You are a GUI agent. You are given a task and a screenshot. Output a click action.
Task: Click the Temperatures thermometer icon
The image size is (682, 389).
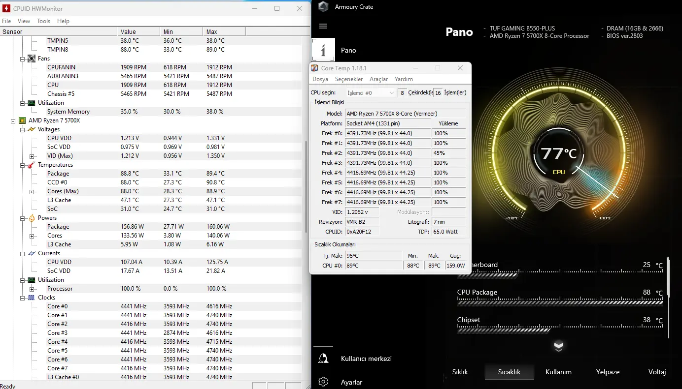coord(32,165)
